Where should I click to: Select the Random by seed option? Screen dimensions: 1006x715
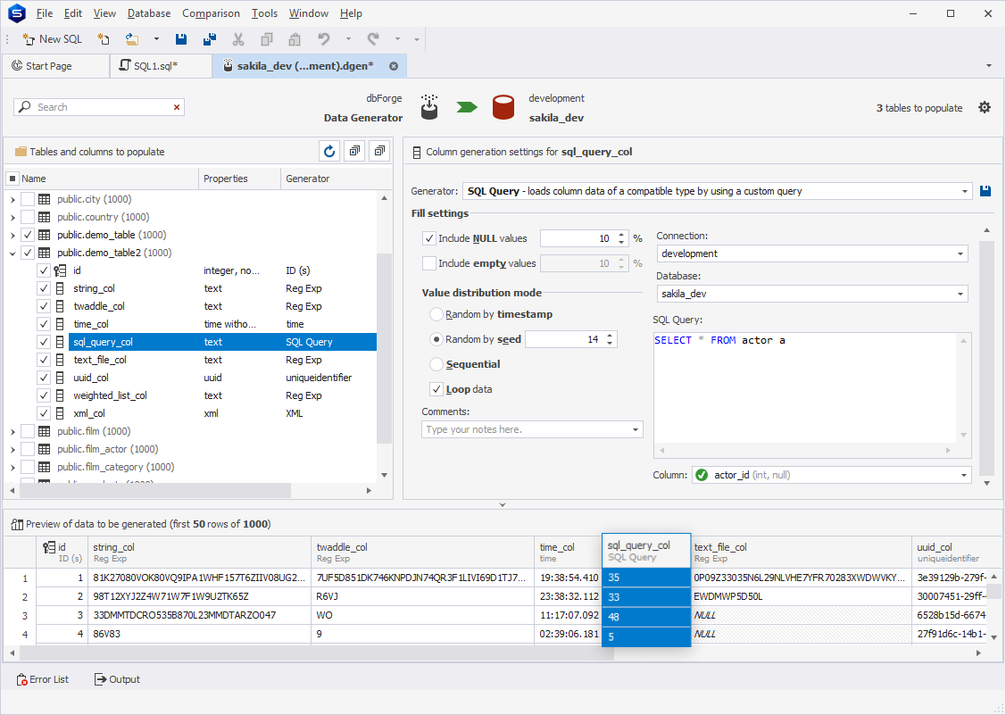436,339
